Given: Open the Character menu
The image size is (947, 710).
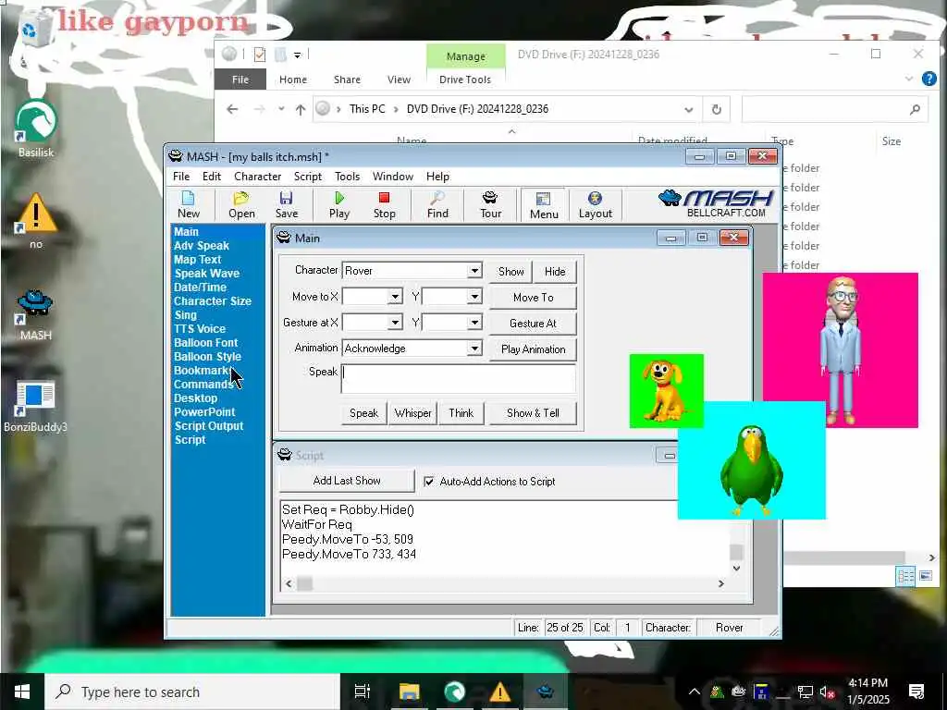Looking at the screenshot, I should tap(257, 177).
